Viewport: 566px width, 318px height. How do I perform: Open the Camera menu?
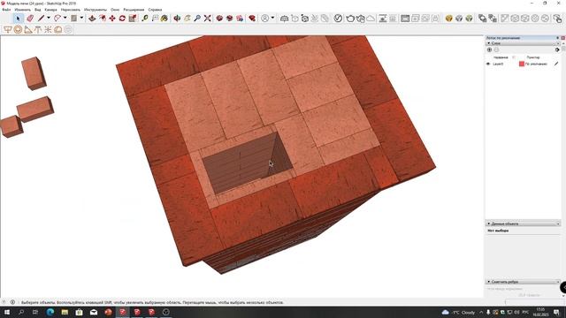(51, 10)
